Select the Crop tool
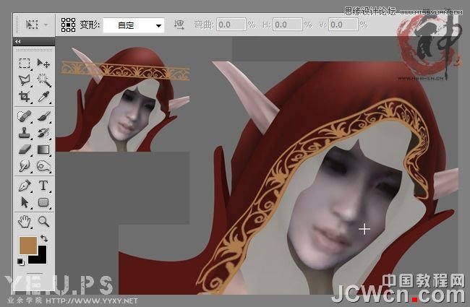 coord(25,97)
